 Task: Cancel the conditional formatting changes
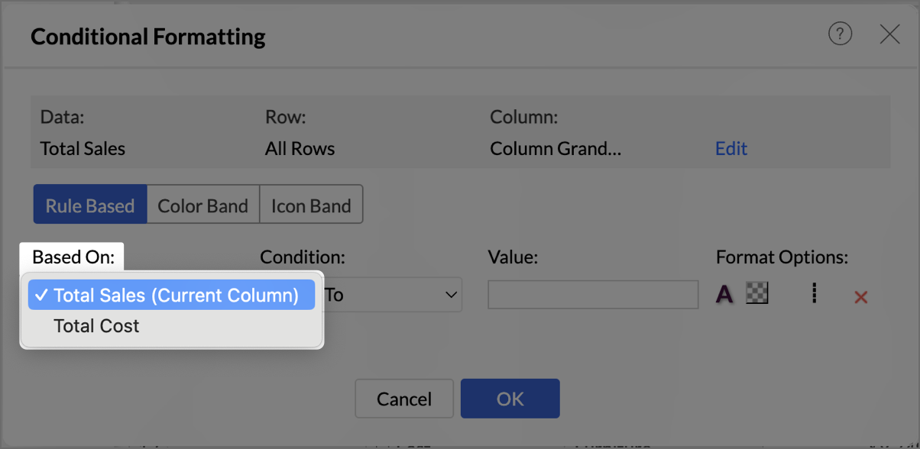point(404,399)
